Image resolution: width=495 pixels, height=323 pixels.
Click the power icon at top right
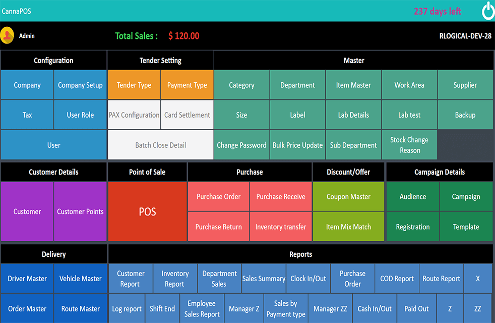488,11
